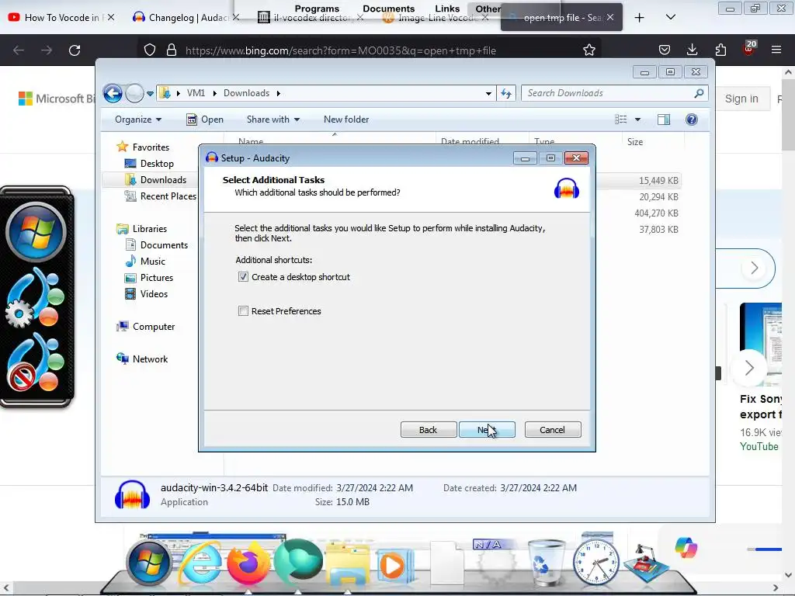Open Documents library

(156, 245)
